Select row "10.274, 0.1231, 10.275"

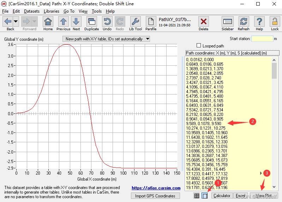point(205,128)
